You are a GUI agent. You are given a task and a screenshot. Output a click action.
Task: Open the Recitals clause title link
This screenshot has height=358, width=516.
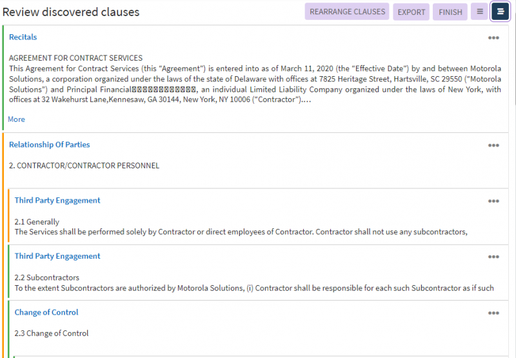click(x=23, y=37)
